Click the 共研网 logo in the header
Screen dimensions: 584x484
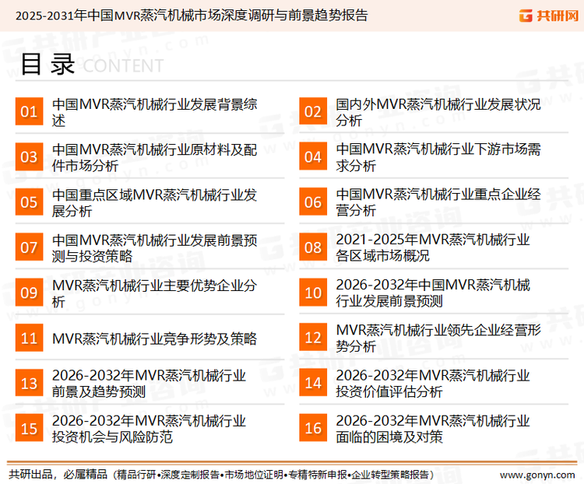pyautogui.click(x=549, y=16)
